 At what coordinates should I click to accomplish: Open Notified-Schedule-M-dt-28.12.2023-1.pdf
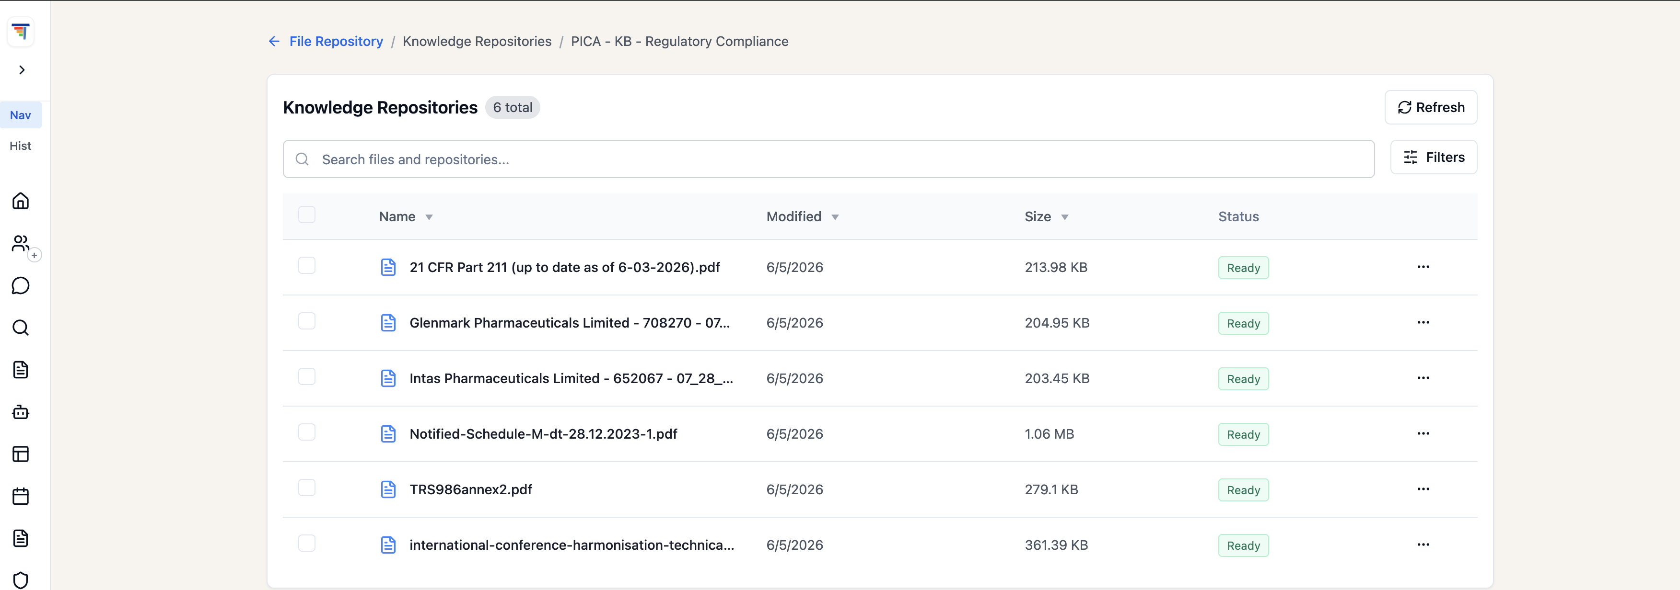[543, 434]
